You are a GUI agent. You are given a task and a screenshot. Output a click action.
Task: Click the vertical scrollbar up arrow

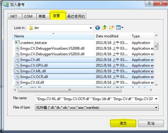click(x=156, y=35)
